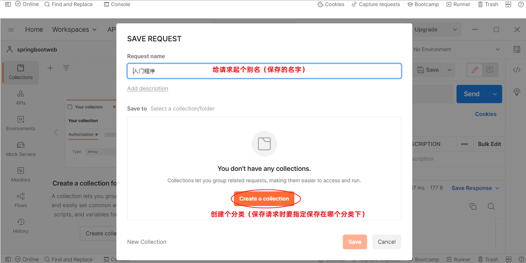The height and width of the screenshot is (263, 526).
Task: Click Capture requests in the top strip
Action: click(376, 4)
